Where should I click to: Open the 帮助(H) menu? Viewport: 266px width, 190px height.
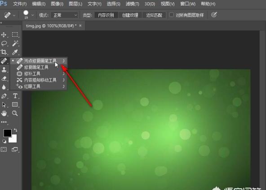click(208, 4)
